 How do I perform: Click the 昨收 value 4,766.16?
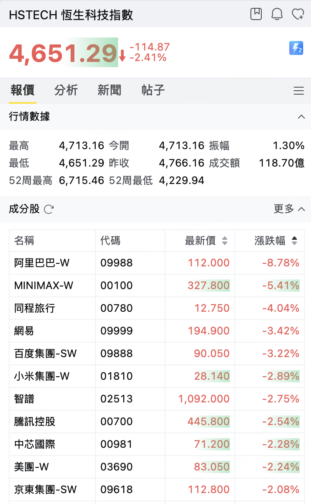182,163
